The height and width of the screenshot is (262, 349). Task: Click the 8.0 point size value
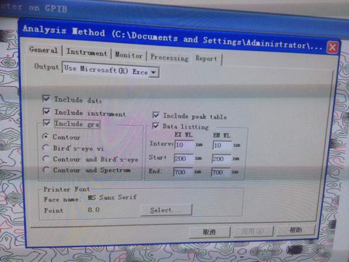(94, 210)
